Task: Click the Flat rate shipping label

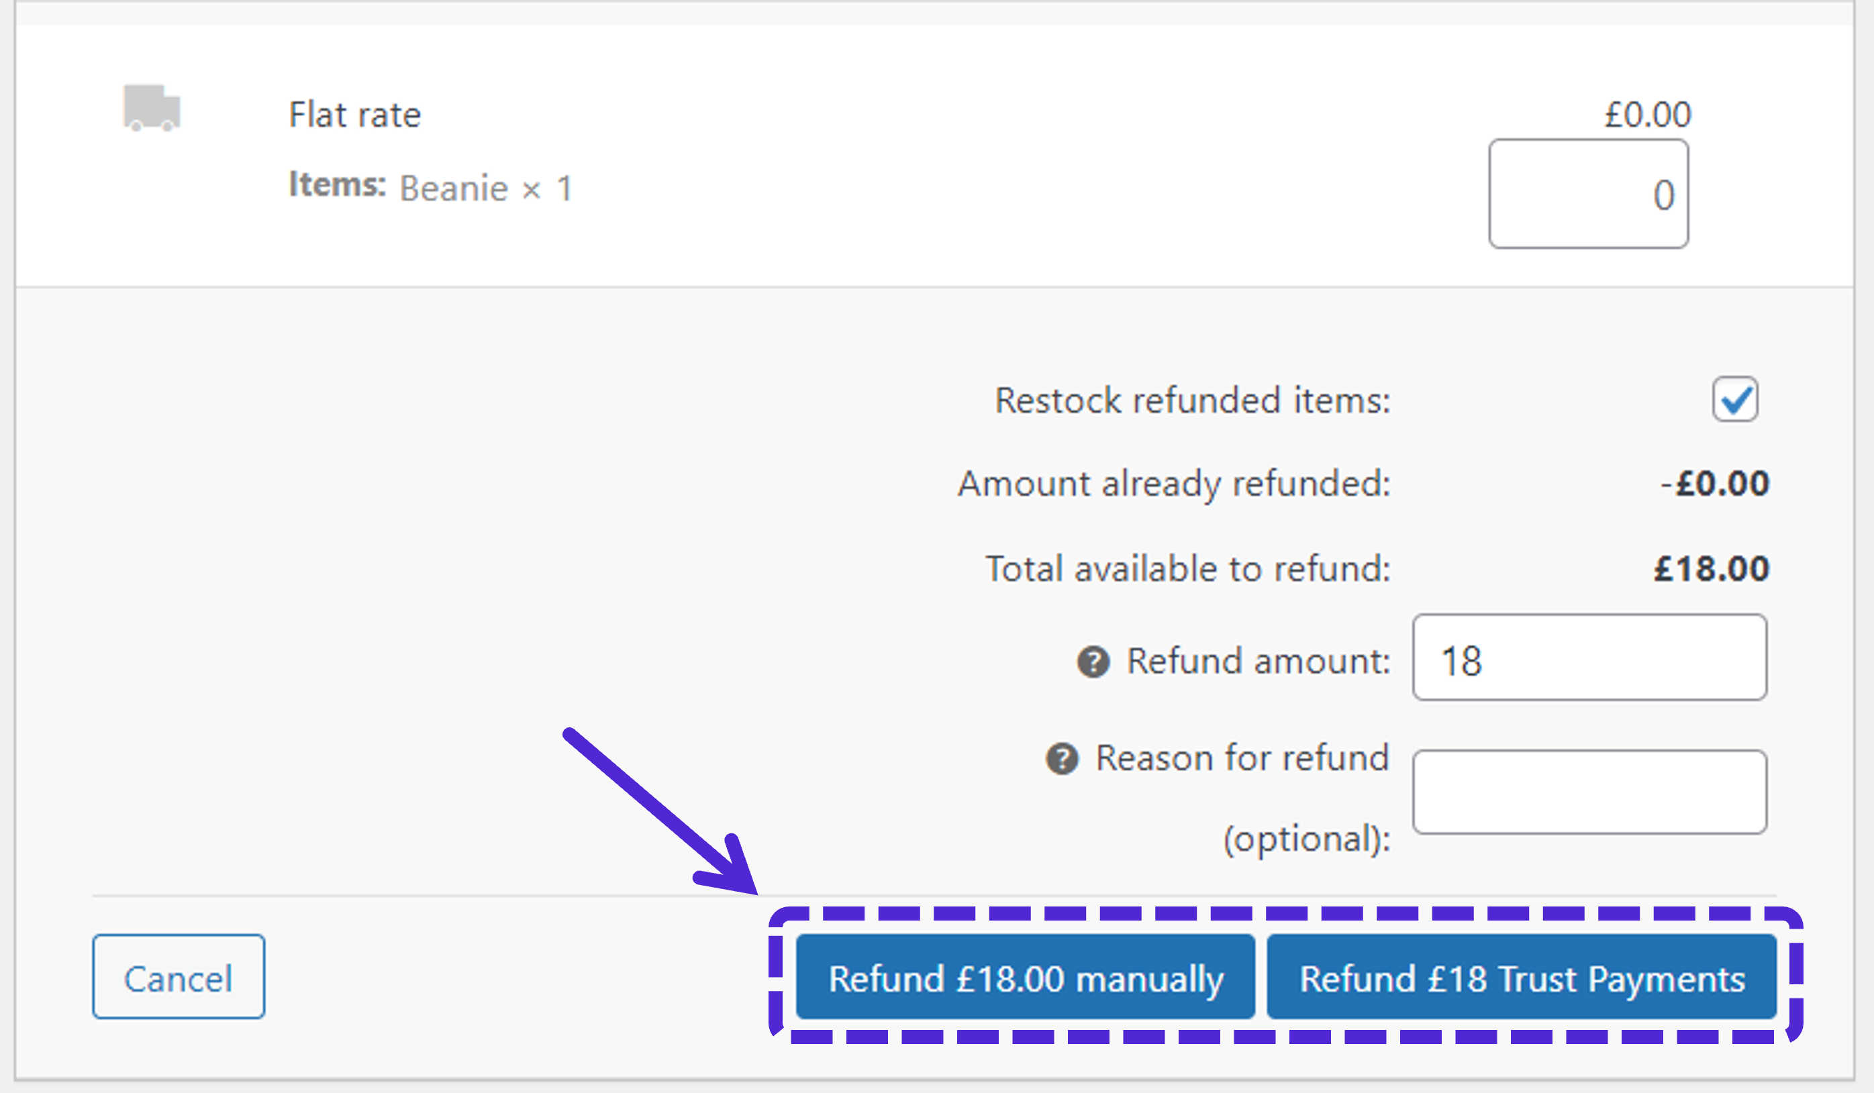Action: 354,115
